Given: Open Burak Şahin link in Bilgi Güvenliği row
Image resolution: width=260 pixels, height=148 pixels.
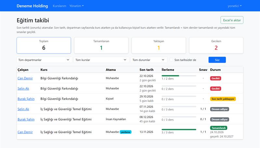Looking at the screenshot, I should coord(26,99).
